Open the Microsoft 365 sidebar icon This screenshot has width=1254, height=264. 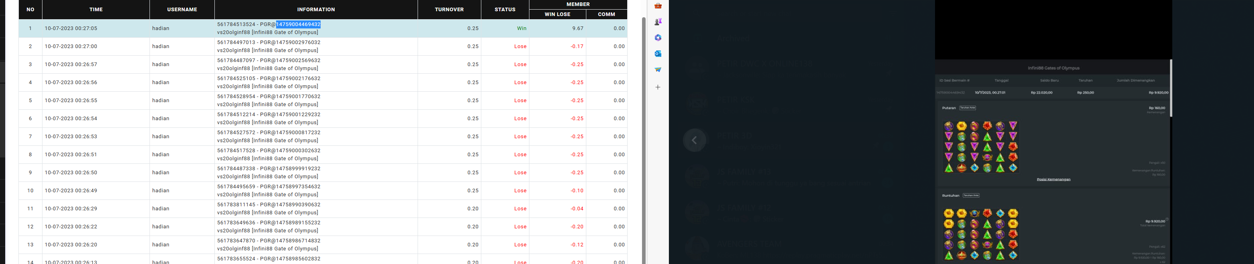click(658, 38)
